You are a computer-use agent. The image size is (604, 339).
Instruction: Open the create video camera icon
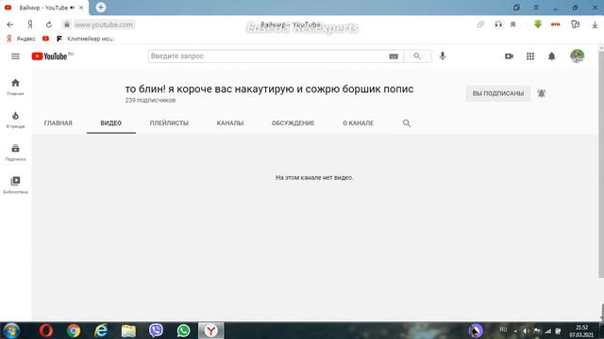coord(510,56)
